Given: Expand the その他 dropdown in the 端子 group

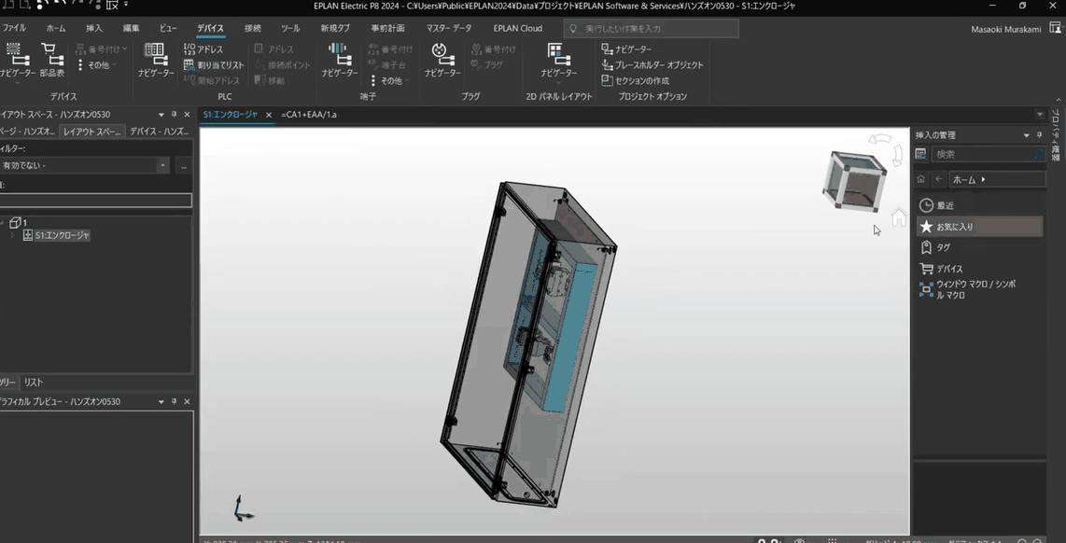Looking at the screenshot, I should pos(390,79).
